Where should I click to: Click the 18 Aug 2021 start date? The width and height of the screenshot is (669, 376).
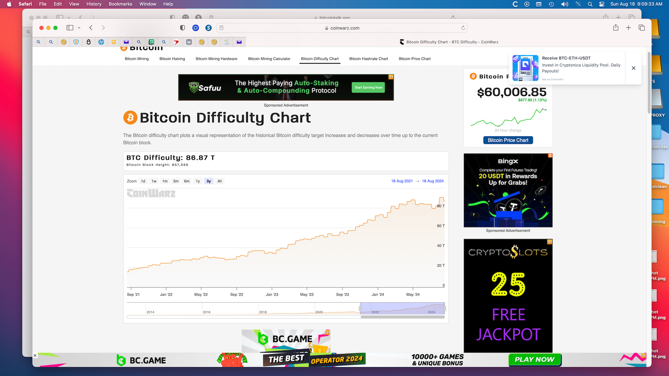(402, 181)
